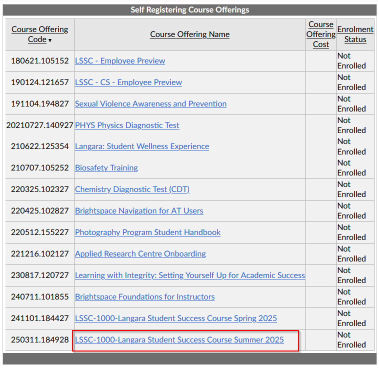Sort by Course Offering Name column
The height and width of the screenshot is (368, 379).
189,34
